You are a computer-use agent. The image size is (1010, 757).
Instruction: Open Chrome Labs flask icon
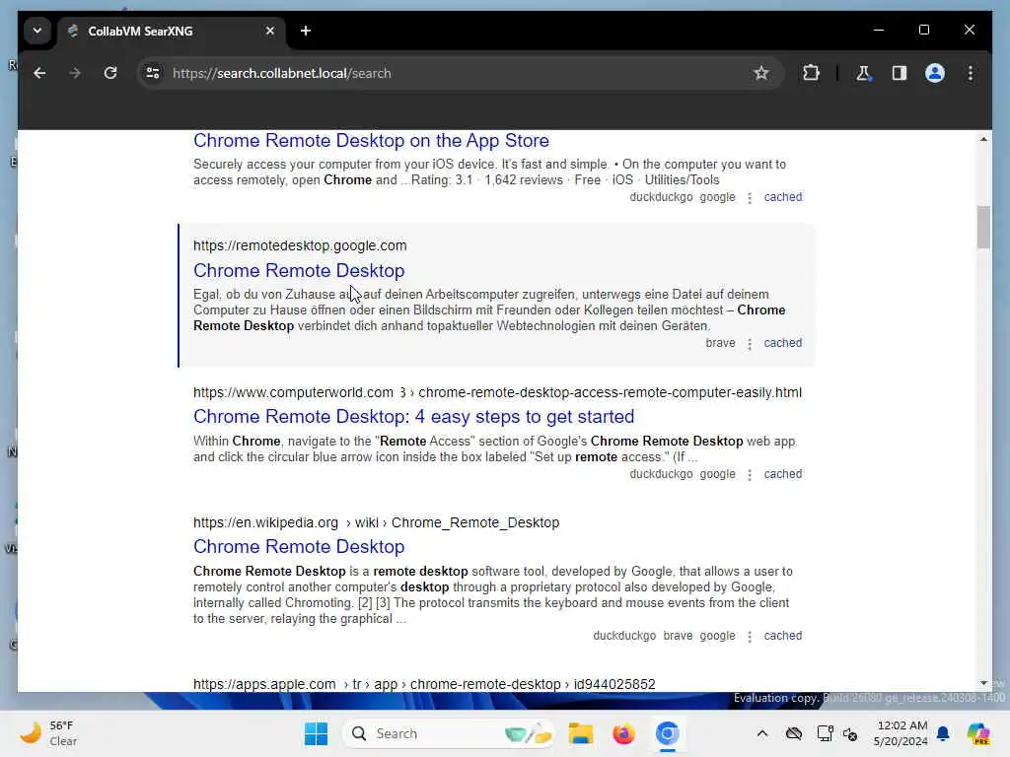coord(863,73)
